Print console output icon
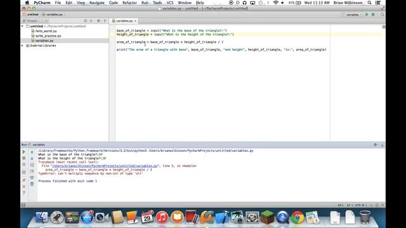This screenshot has height=228, width=406. pyautogui.click(x=32, y=177)
